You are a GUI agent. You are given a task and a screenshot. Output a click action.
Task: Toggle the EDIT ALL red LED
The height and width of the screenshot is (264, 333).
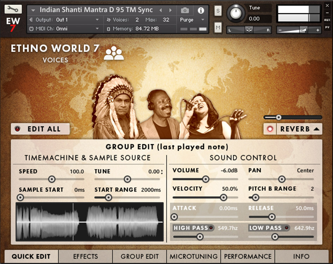point(17,129)
